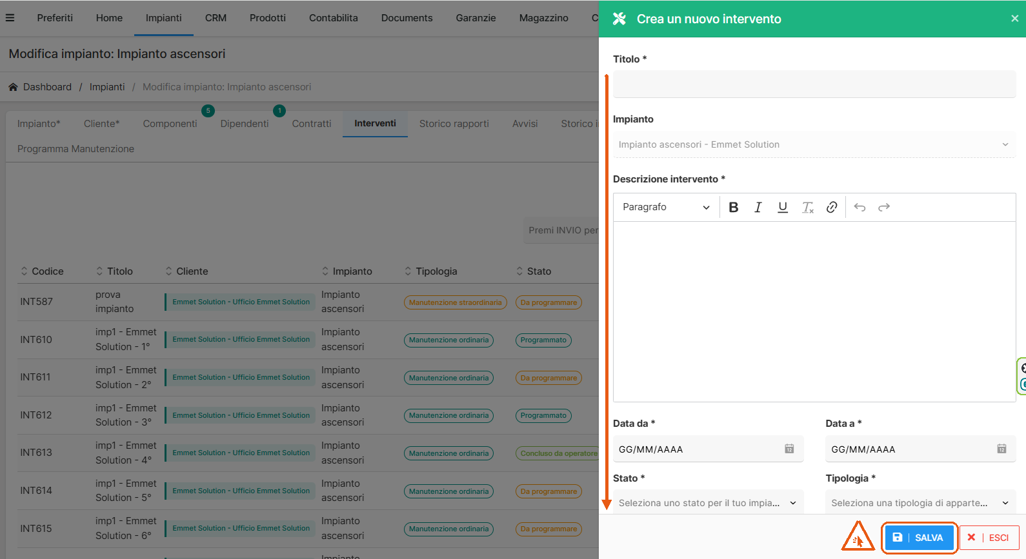Expand the Impianto ascensori selector
The height and width of the screenshot is (559, 1026).
coord(814,144)
